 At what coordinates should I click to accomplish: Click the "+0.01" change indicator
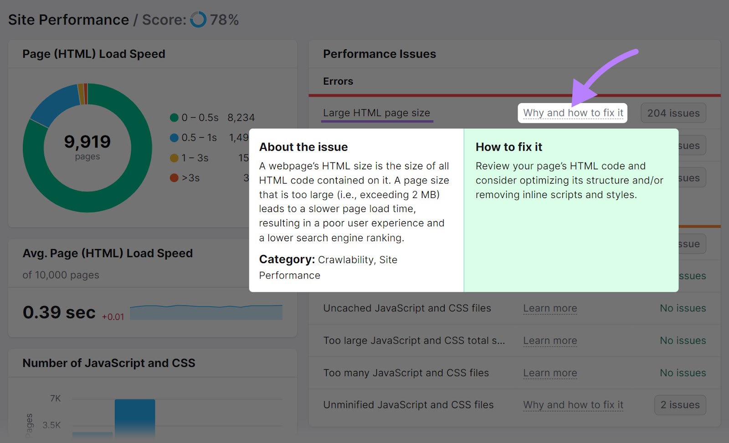[113, 316]
